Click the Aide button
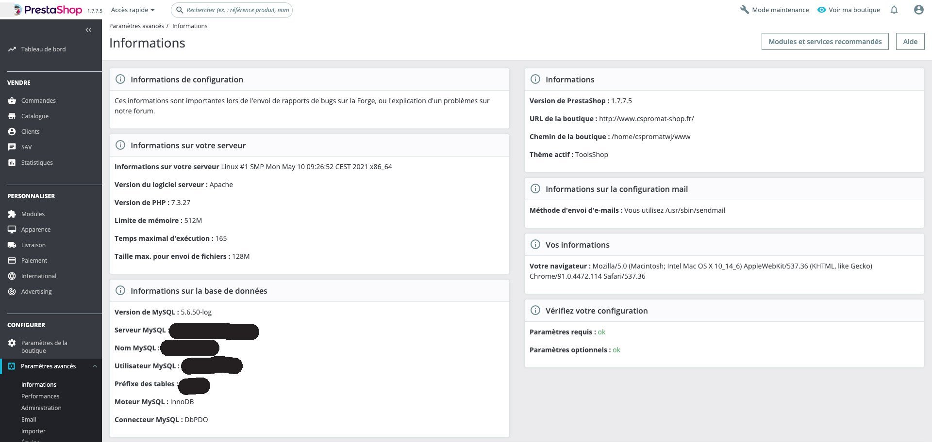This screenshot has height=442, width=932. (x=910, y=42)
